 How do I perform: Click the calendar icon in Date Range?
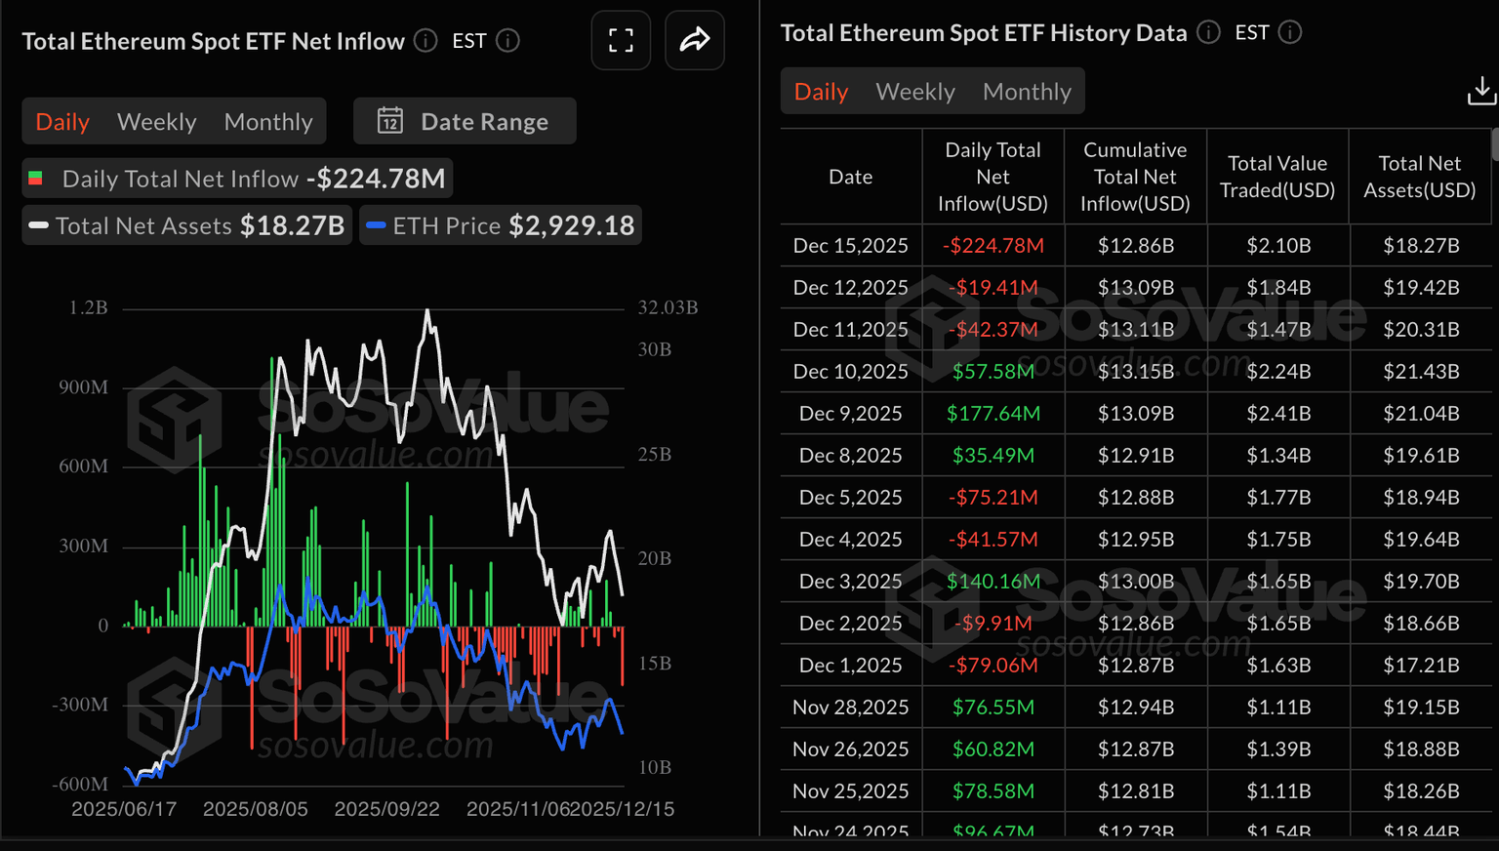pos(390,121)
